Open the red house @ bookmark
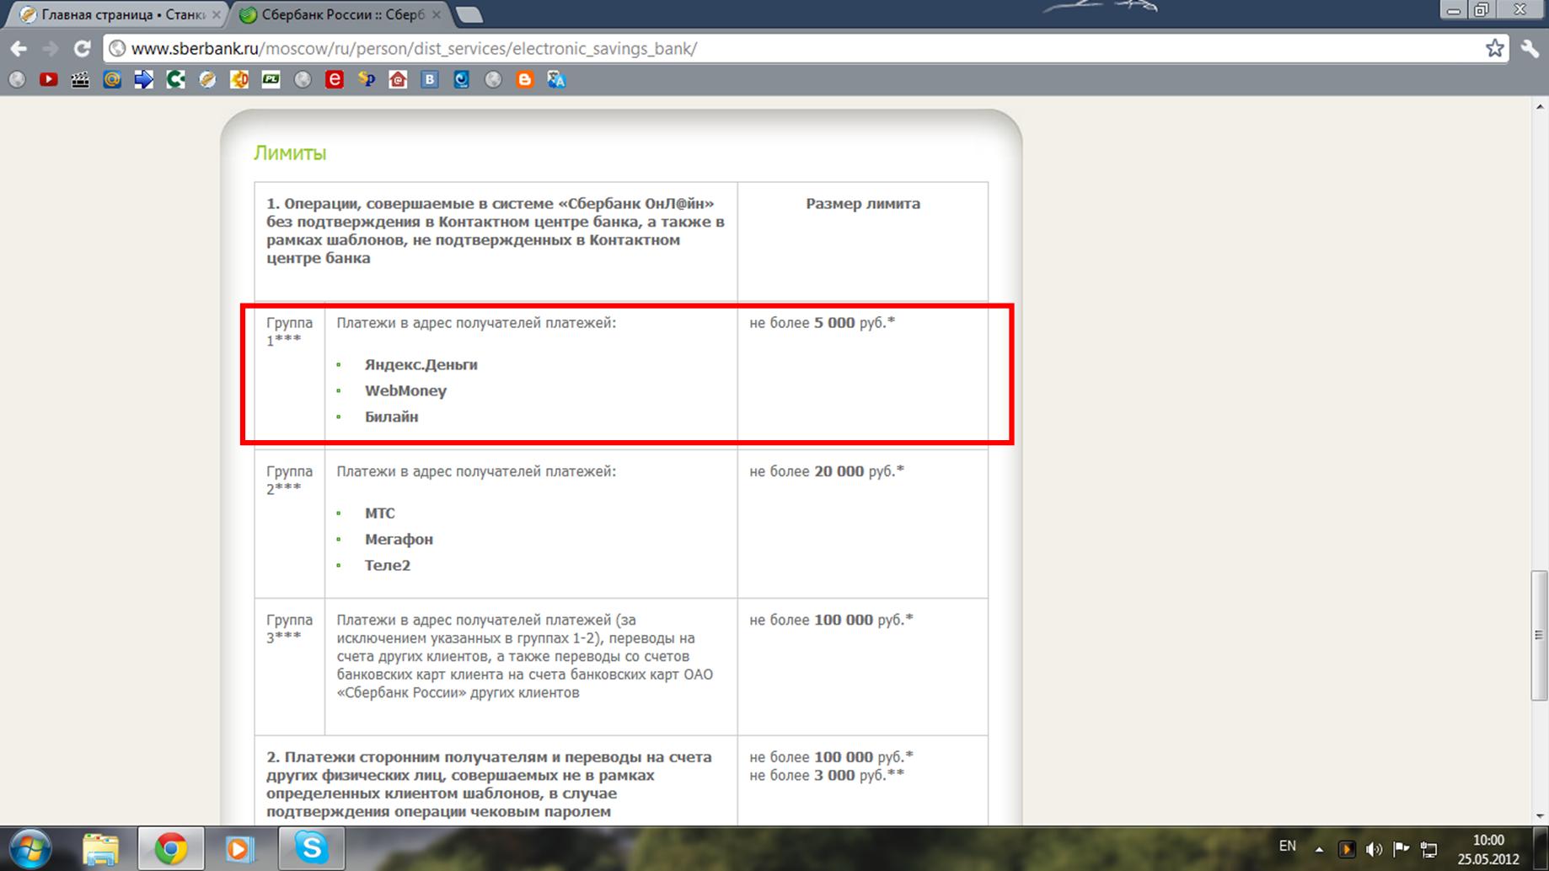The height and width of the screenshot is (871, 1549). click(398, 79)
